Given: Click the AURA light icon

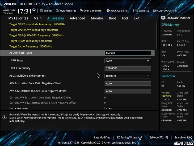Looking at the screenshot, I should 155,11.
